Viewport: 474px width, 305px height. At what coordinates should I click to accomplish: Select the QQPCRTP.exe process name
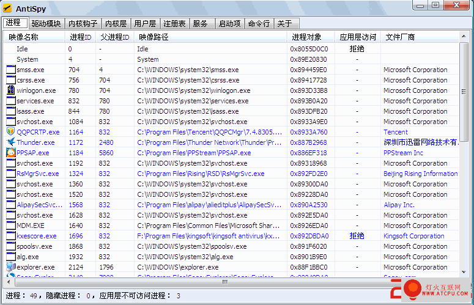point(38,132)
